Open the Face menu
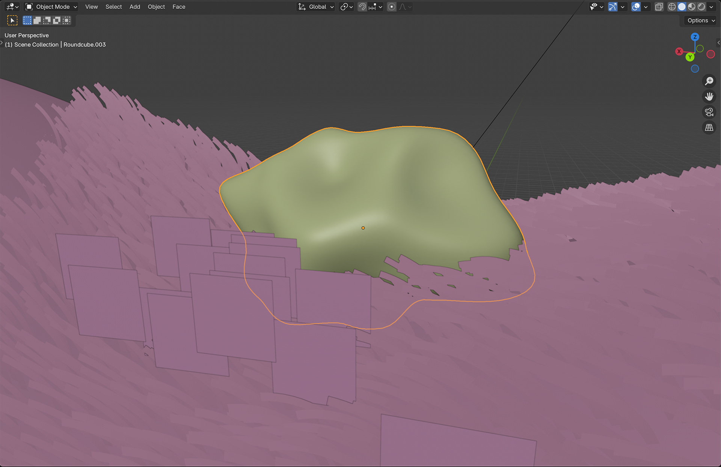Image resolution: width=721 pixels, height=467 pixels. (x=179, y=7)
